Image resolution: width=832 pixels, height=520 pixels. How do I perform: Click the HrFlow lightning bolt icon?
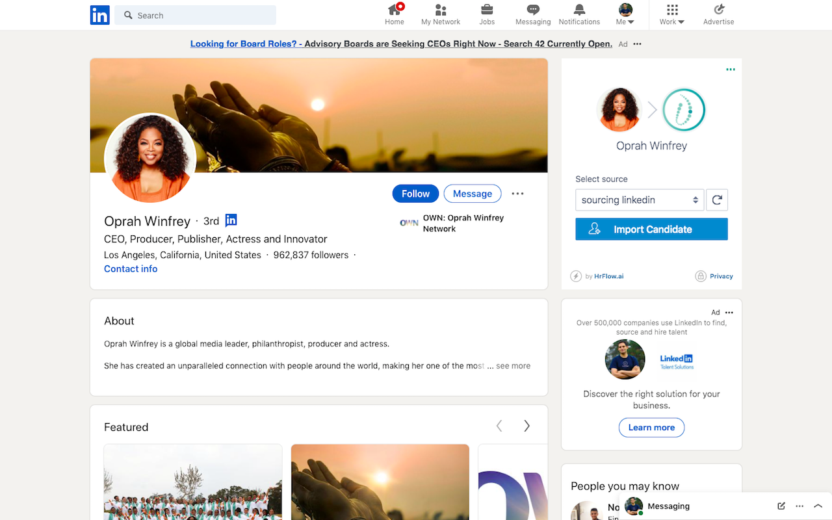point(576,276)
